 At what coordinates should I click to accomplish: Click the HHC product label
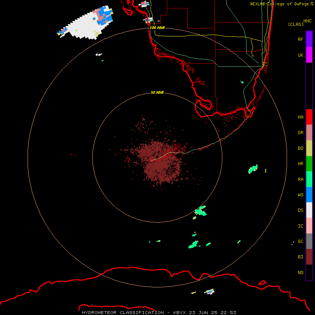(x=307, y=21)
